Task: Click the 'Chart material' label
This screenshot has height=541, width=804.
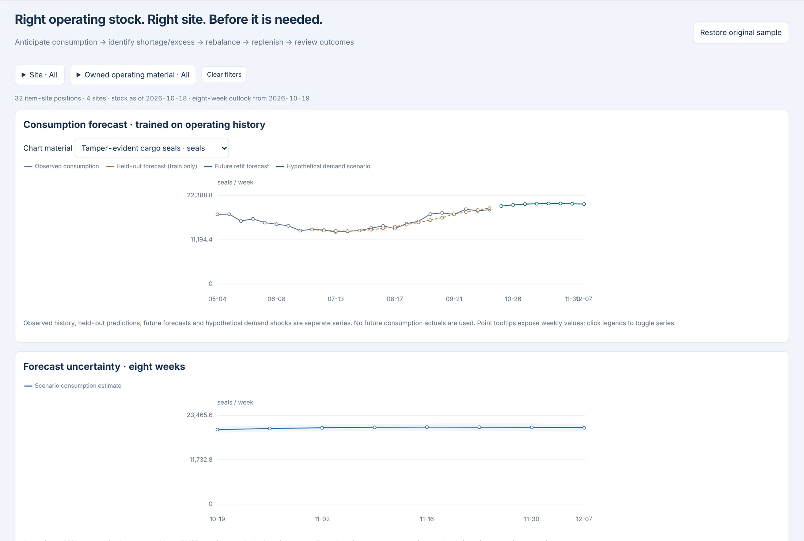Action: click(48, 148)
